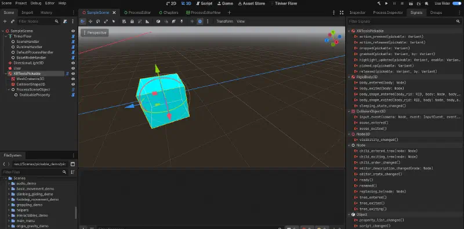Toggle distraction-free mode expand icon

coord(342,12)
